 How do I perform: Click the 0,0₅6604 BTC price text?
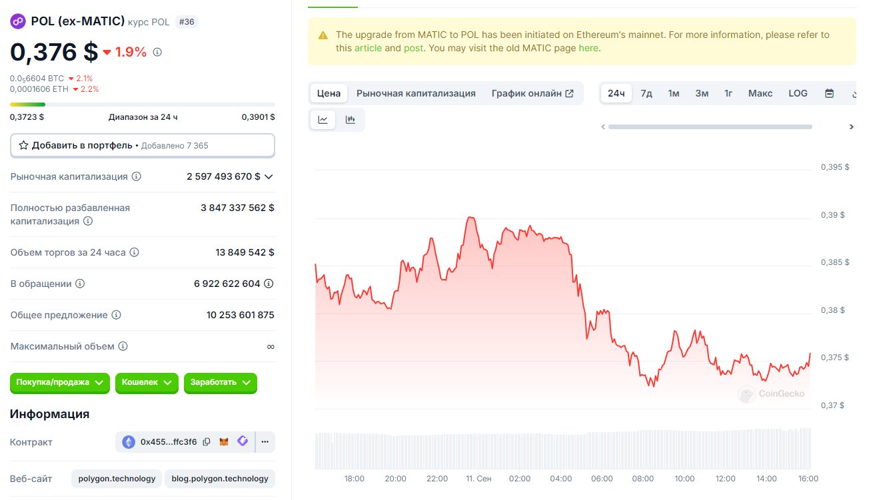37,79
